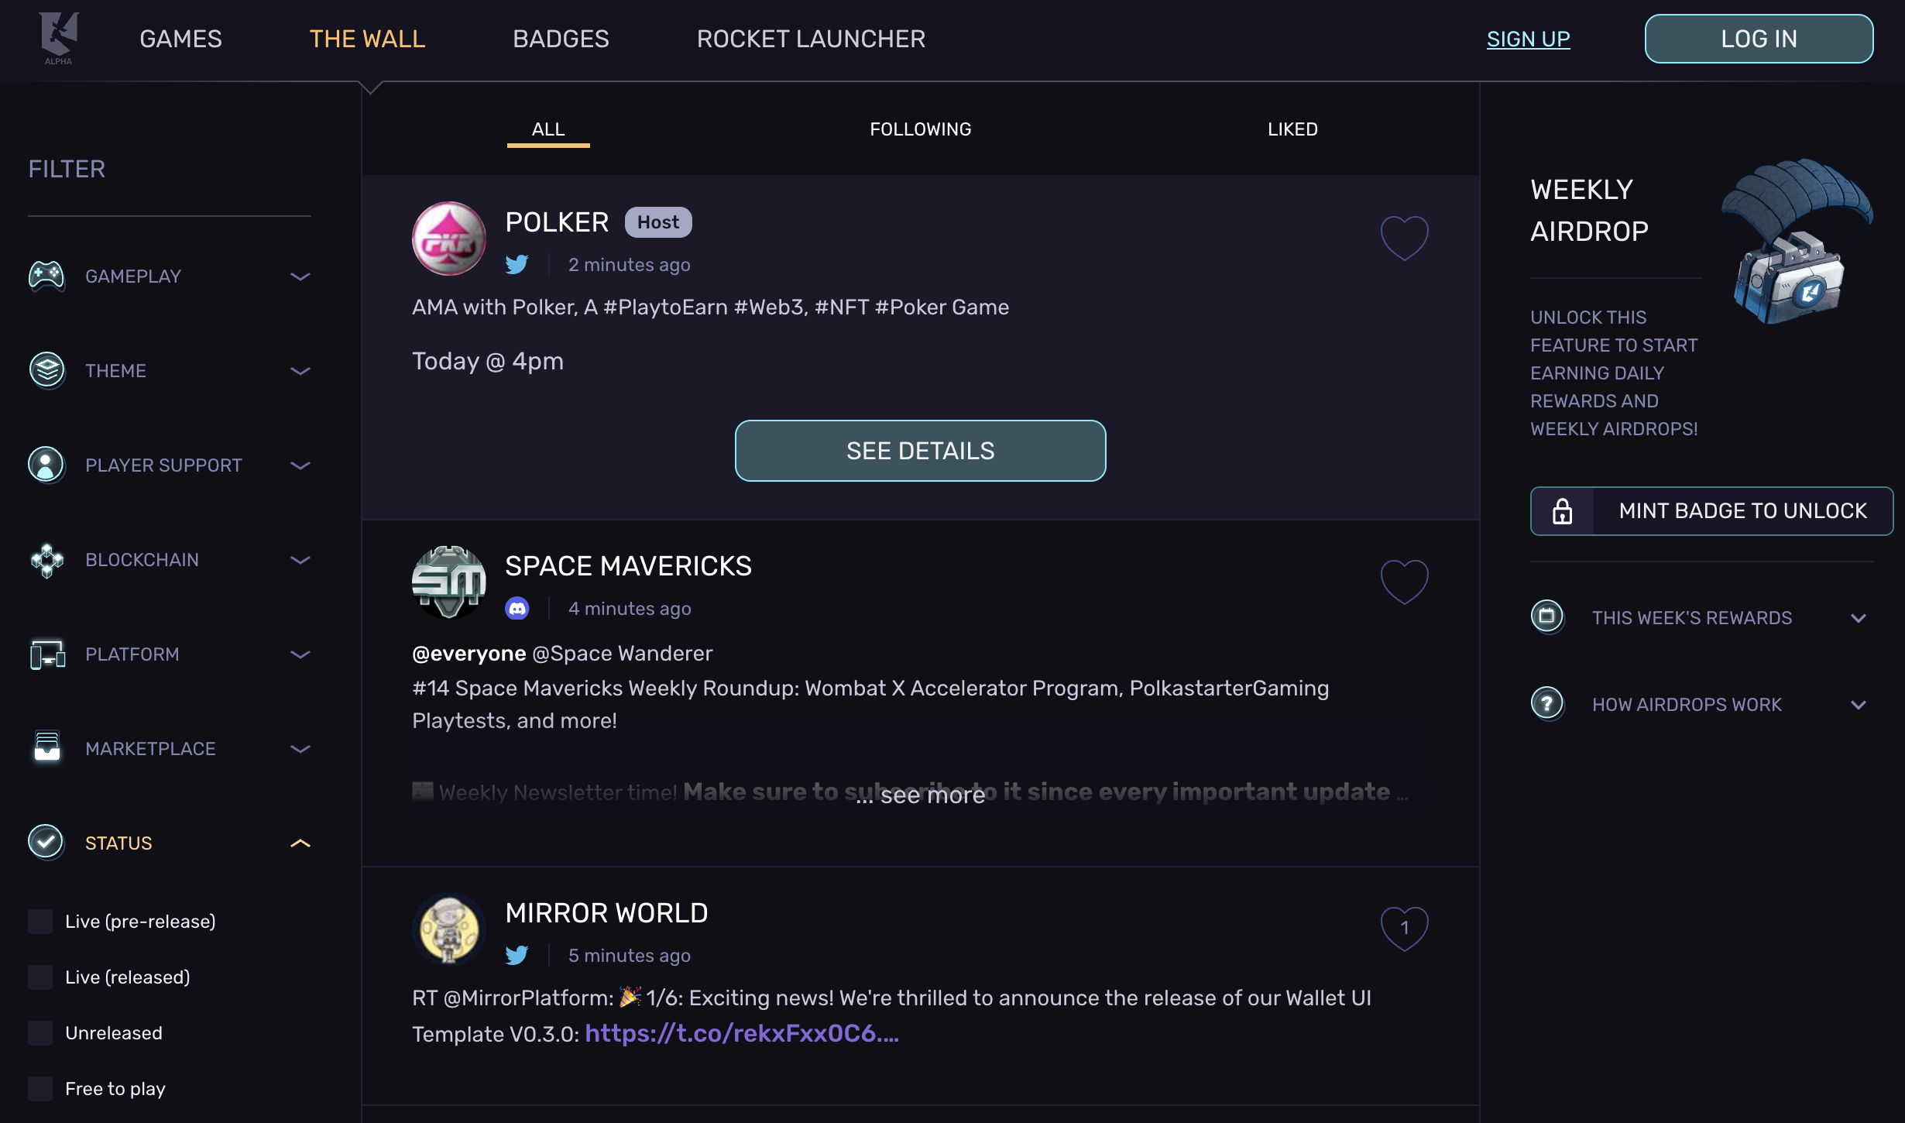Check the Live (released) checkbox
This screenshot has width=1905, height=1123.
(x=40, y=977)
